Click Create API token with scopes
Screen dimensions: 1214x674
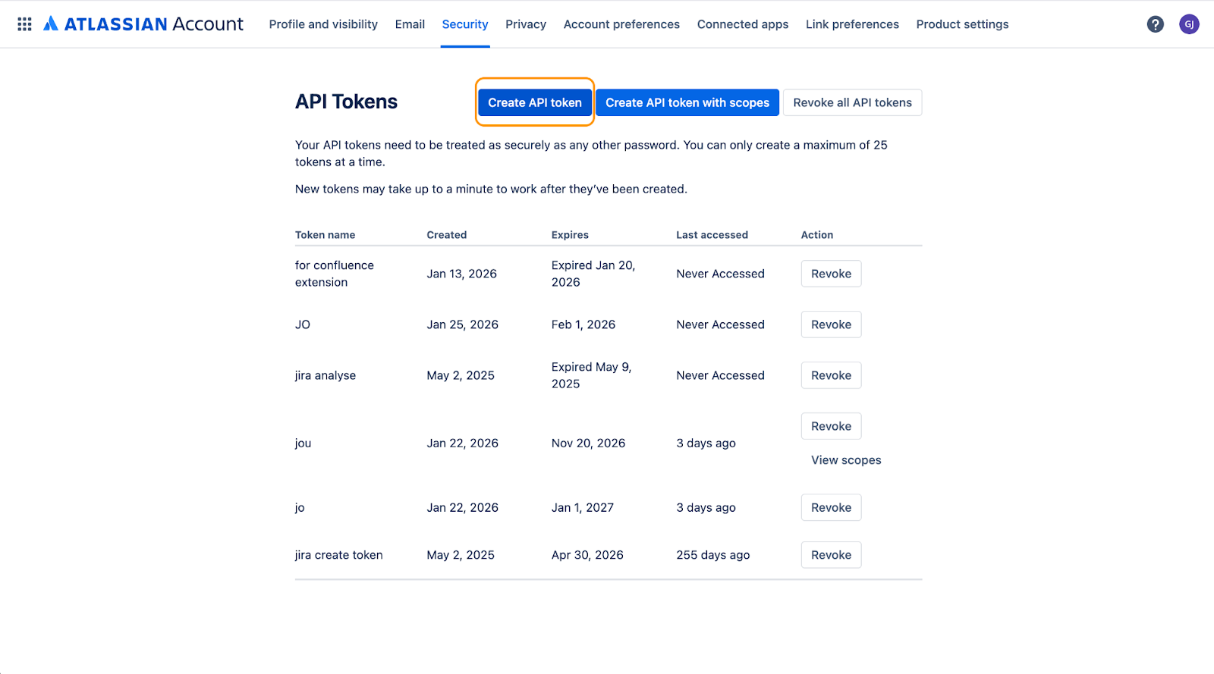[687, 102]
